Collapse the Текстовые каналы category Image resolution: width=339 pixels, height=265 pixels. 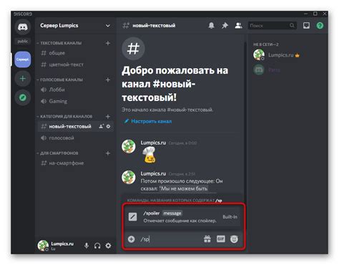(61, 43)
